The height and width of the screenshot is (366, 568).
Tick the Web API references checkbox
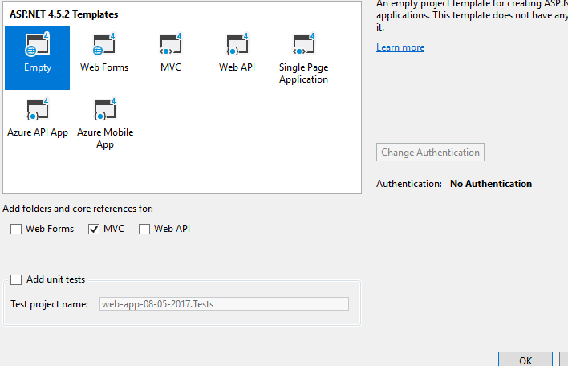(144, 229)
